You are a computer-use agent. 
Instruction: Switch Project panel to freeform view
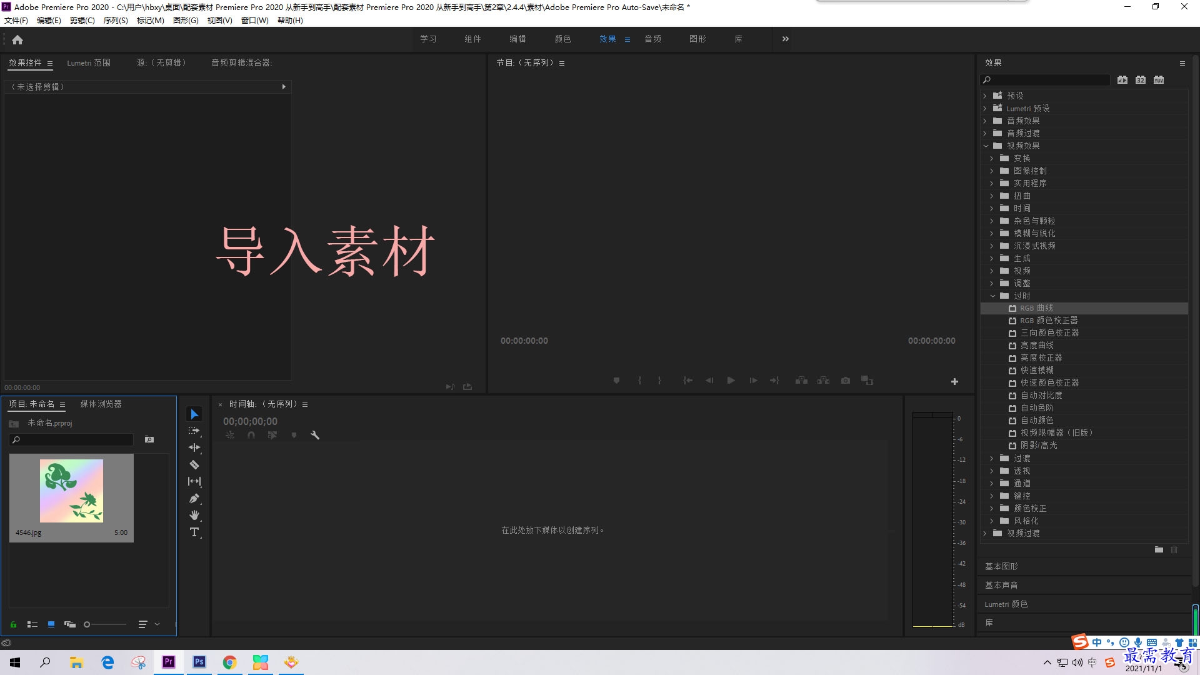(x=70, y=624)
